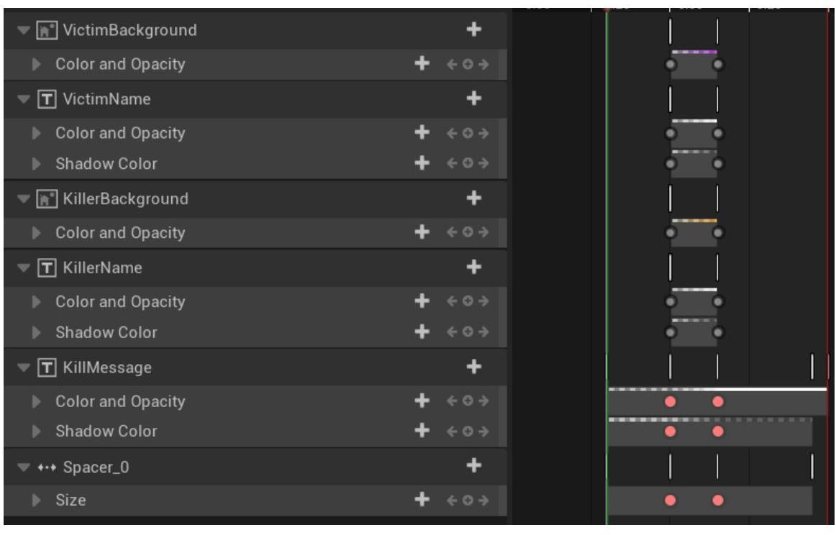836x535 pixels.
Task: Select the KillMessage track label
Action: click(108, 367)
